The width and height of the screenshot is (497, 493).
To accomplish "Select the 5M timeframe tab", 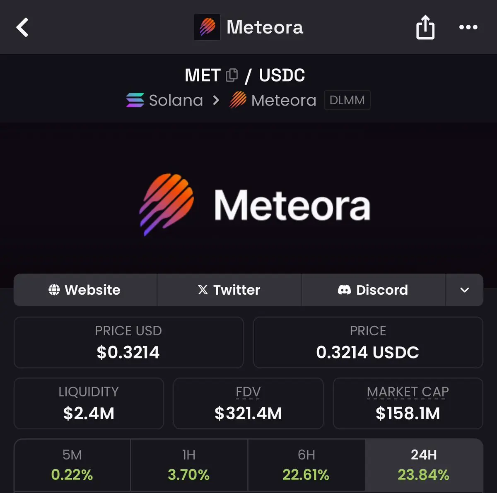I will tap(72, 465).
